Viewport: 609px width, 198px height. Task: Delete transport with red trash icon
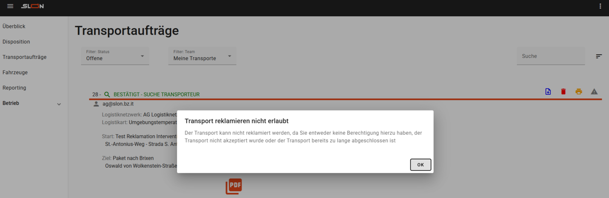click(563, 92)
